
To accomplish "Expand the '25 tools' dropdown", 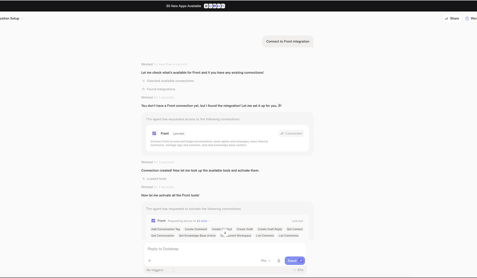I will [204, 221].
